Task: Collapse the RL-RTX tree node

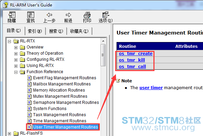Action: (9, 41)
